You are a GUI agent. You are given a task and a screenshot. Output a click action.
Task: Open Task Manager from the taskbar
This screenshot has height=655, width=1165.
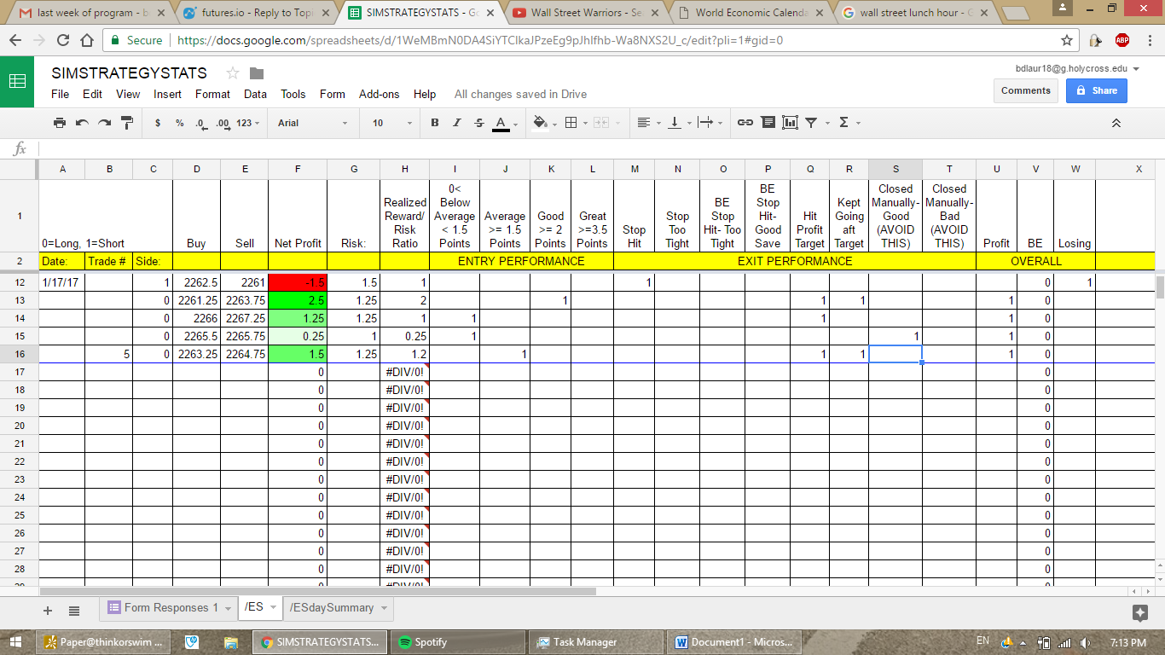(x=596, y=642)
